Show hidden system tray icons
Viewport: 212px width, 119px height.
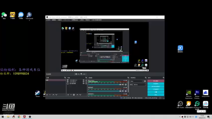(x=180, y=117)
